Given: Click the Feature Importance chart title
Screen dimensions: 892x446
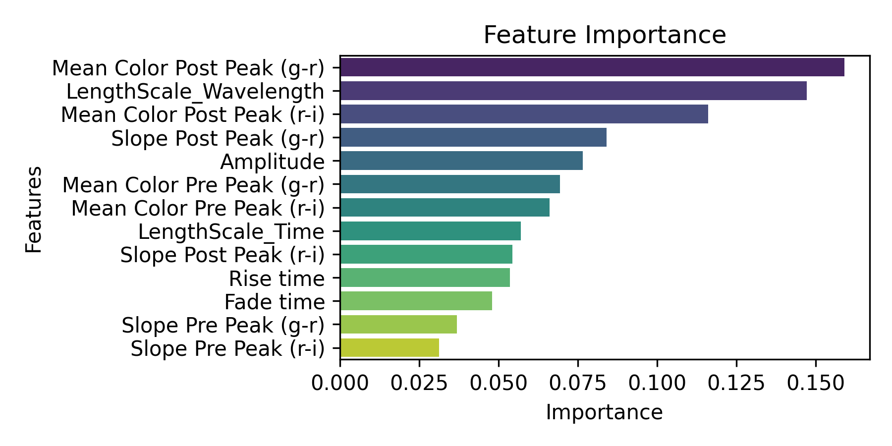Looking at the screenshot, I should tap(605, 35).
